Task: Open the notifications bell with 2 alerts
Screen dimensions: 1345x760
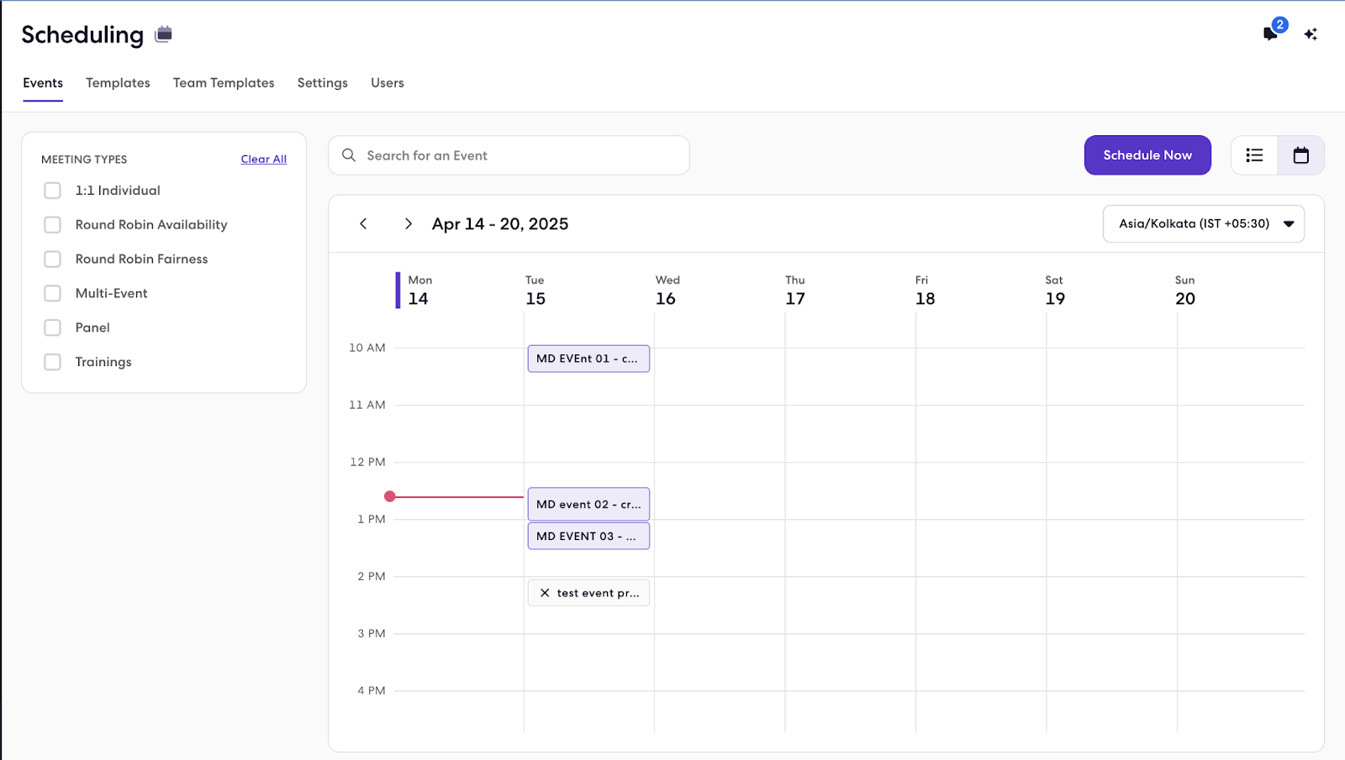Action: tap(1270, 34)
